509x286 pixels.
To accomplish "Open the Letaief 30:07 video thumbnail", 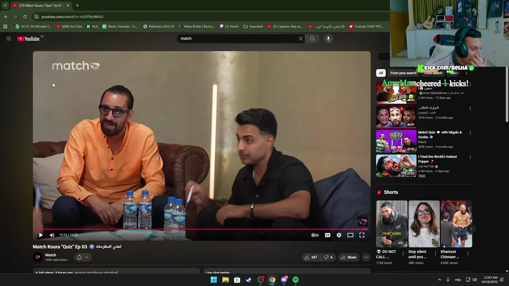I will (396, 116).
